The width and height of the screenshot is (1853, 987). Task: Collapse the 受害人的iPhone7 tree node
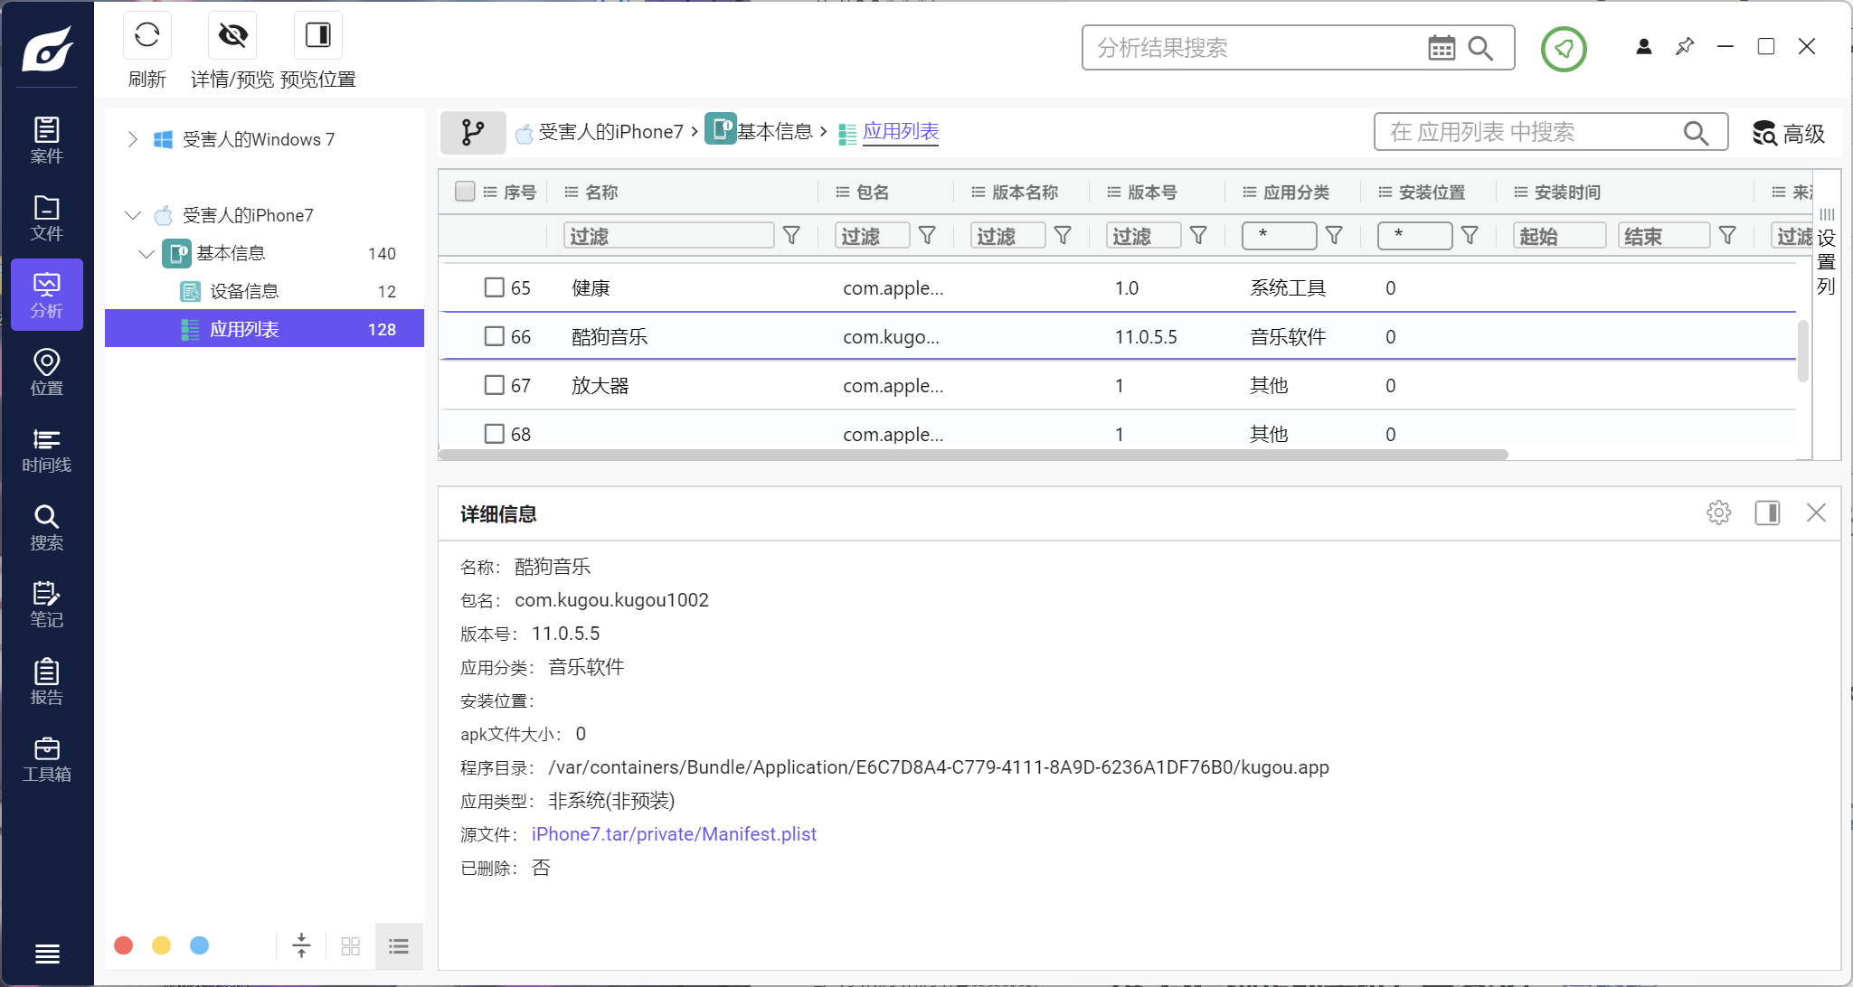coord(133,215)
